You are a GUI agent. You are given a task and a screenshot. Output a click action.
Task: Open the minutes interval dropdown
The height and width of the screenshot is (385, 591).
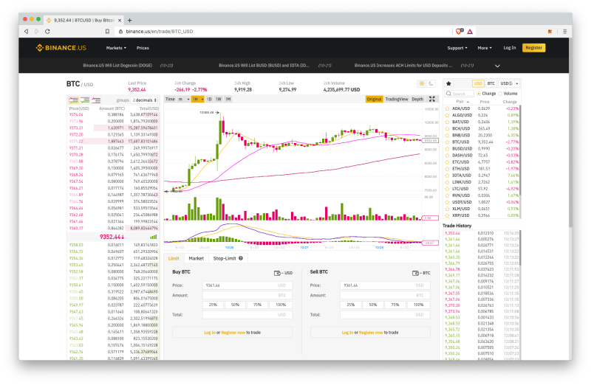pyautogui.click(x=183, y=99)
